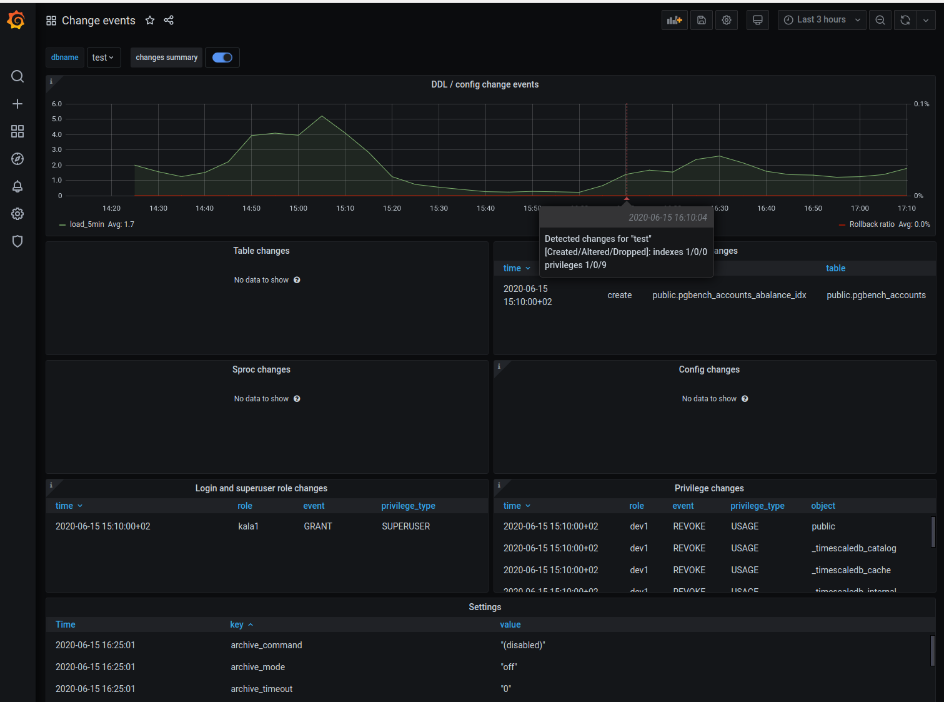Click the share dashboard icon
Screen dimensions: 944x702
point(169,21)
